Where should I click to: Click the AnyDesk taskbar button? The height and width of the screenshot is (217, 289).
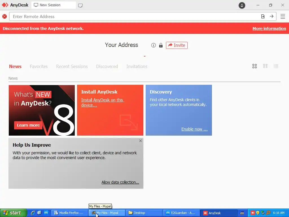coord(219,213)
